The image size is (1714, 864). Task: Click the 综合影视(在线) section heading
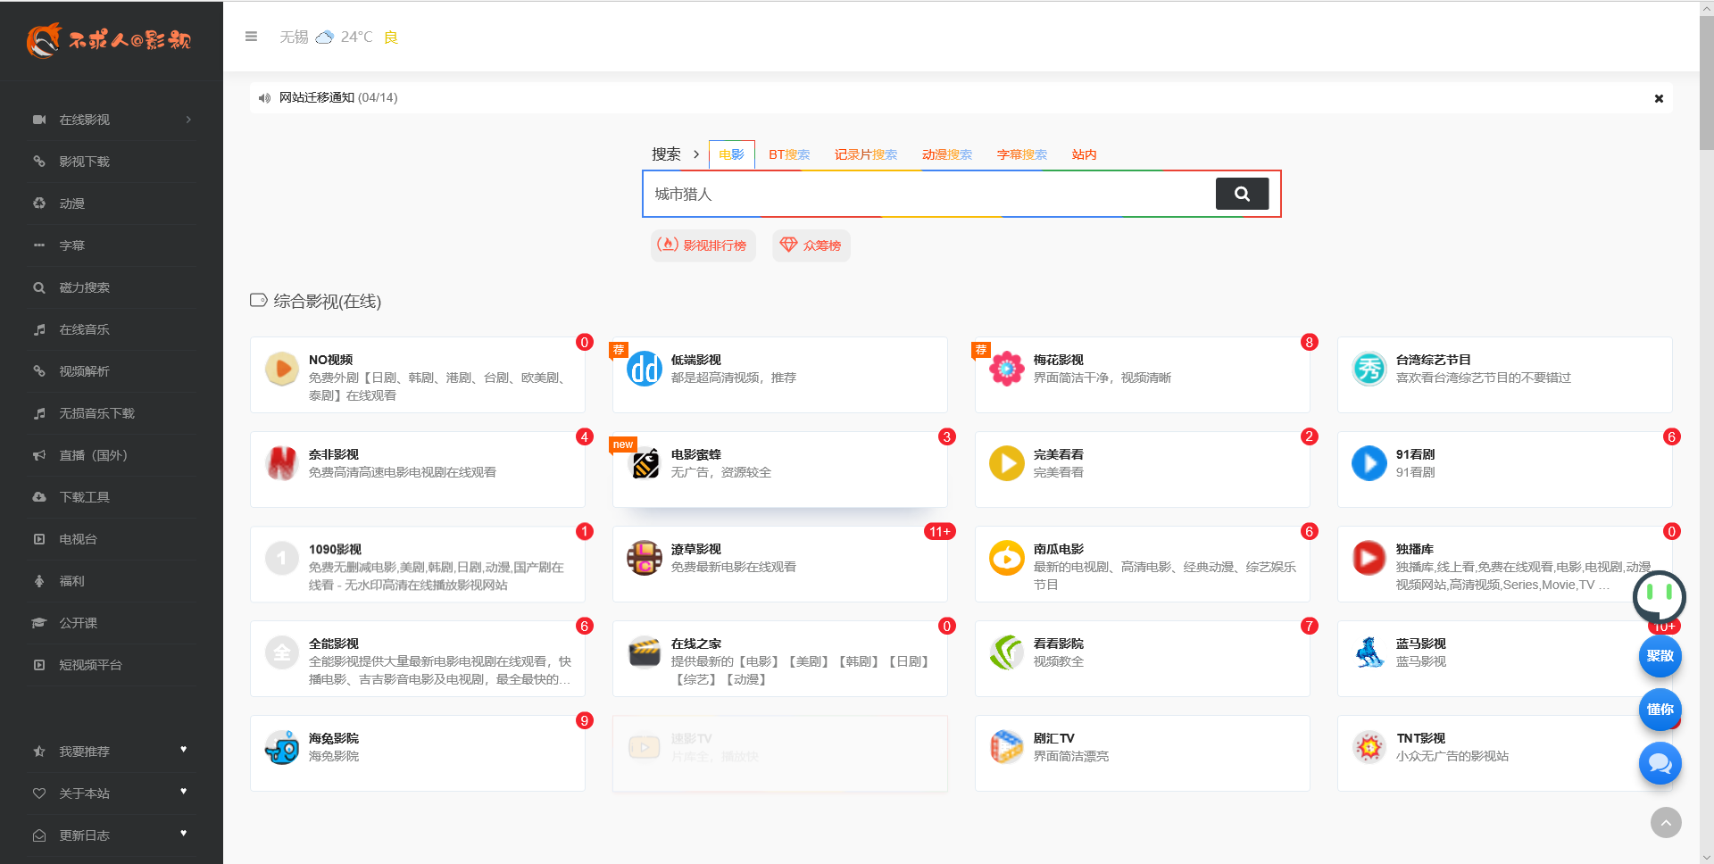[x=327, y=301]
